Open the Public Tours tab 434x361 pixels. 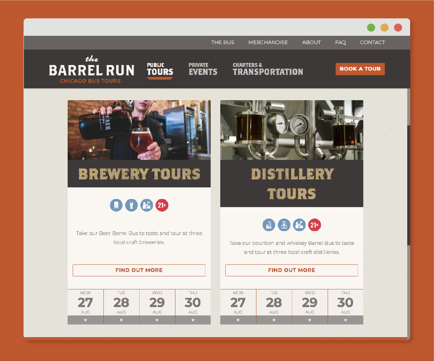(x=160, y=69)
